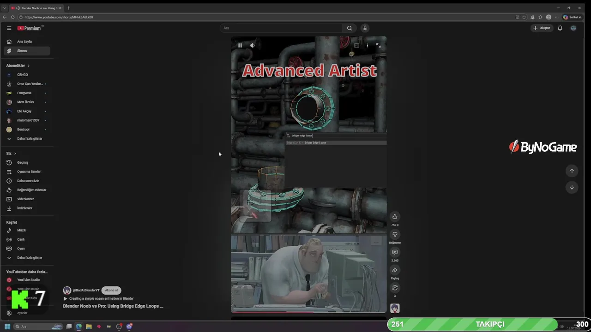The width and height of the screenshot is (591, 332).
Task: Open the Mert Öztürk channel
Action: click(x=27, y=102)
